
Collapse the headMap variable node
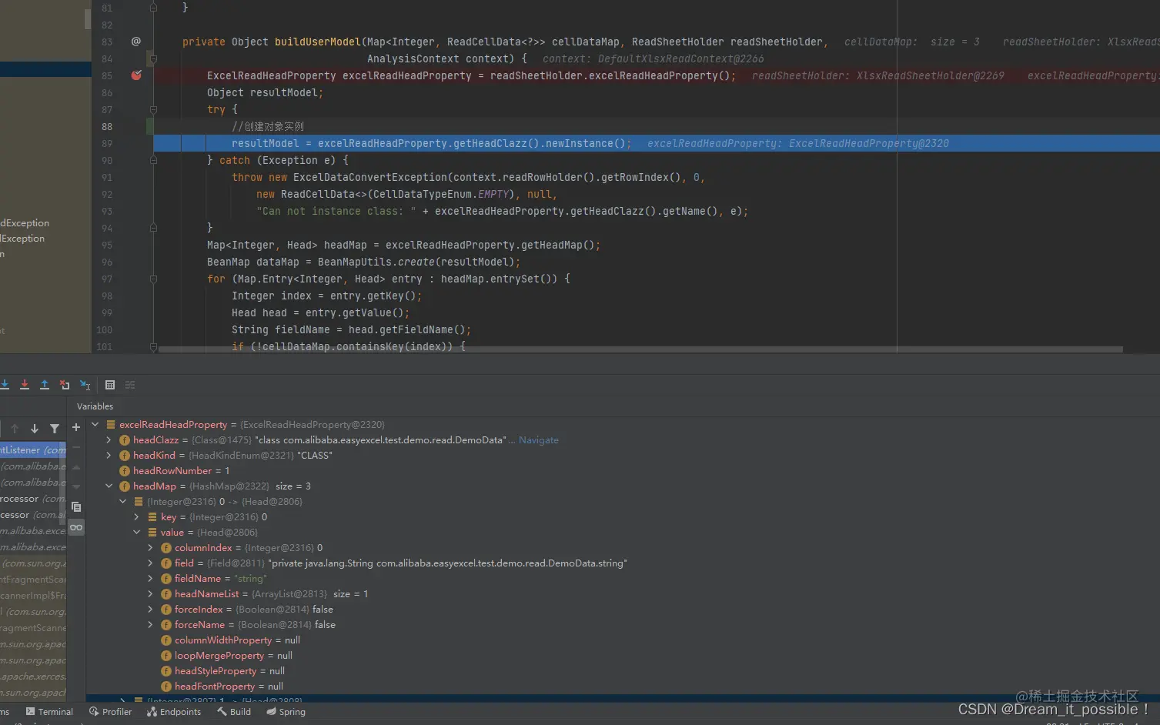pos(109,486)
